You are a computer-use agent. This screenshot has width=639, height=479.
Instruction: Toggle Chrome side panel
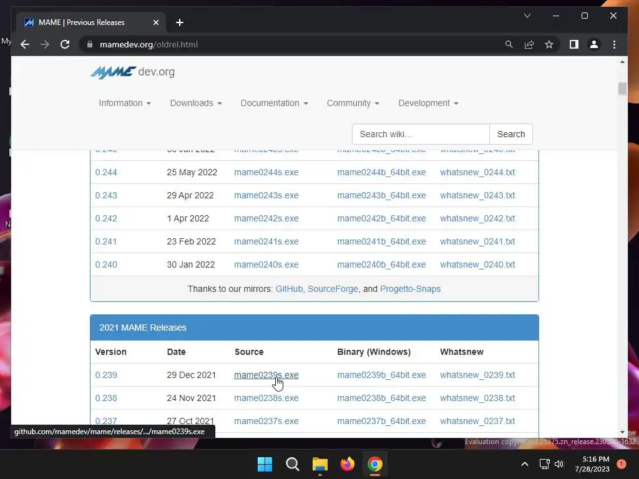574,44
